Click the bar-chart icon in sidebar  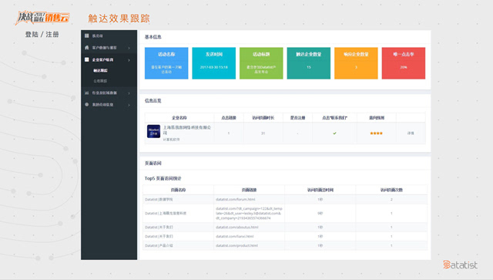(87, 93)
